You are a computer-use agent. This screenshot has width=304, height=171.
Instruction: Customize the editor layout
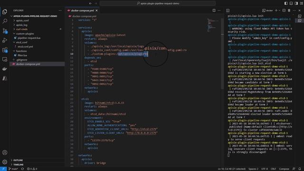[x=302, y=3]
